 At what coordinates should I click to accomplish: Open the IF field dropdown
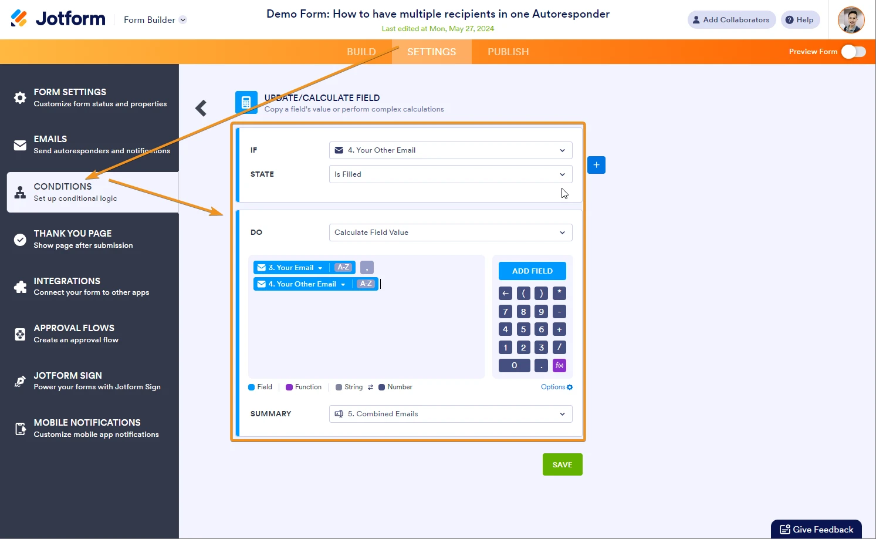click(450, 150)
